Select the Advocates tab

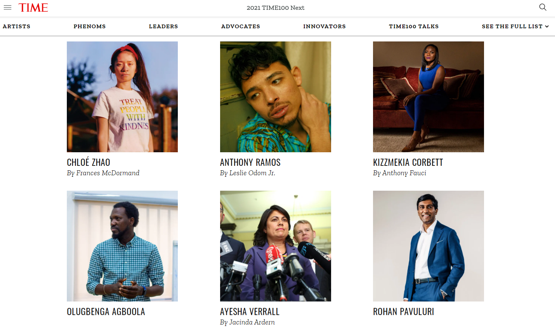point(240,26)
